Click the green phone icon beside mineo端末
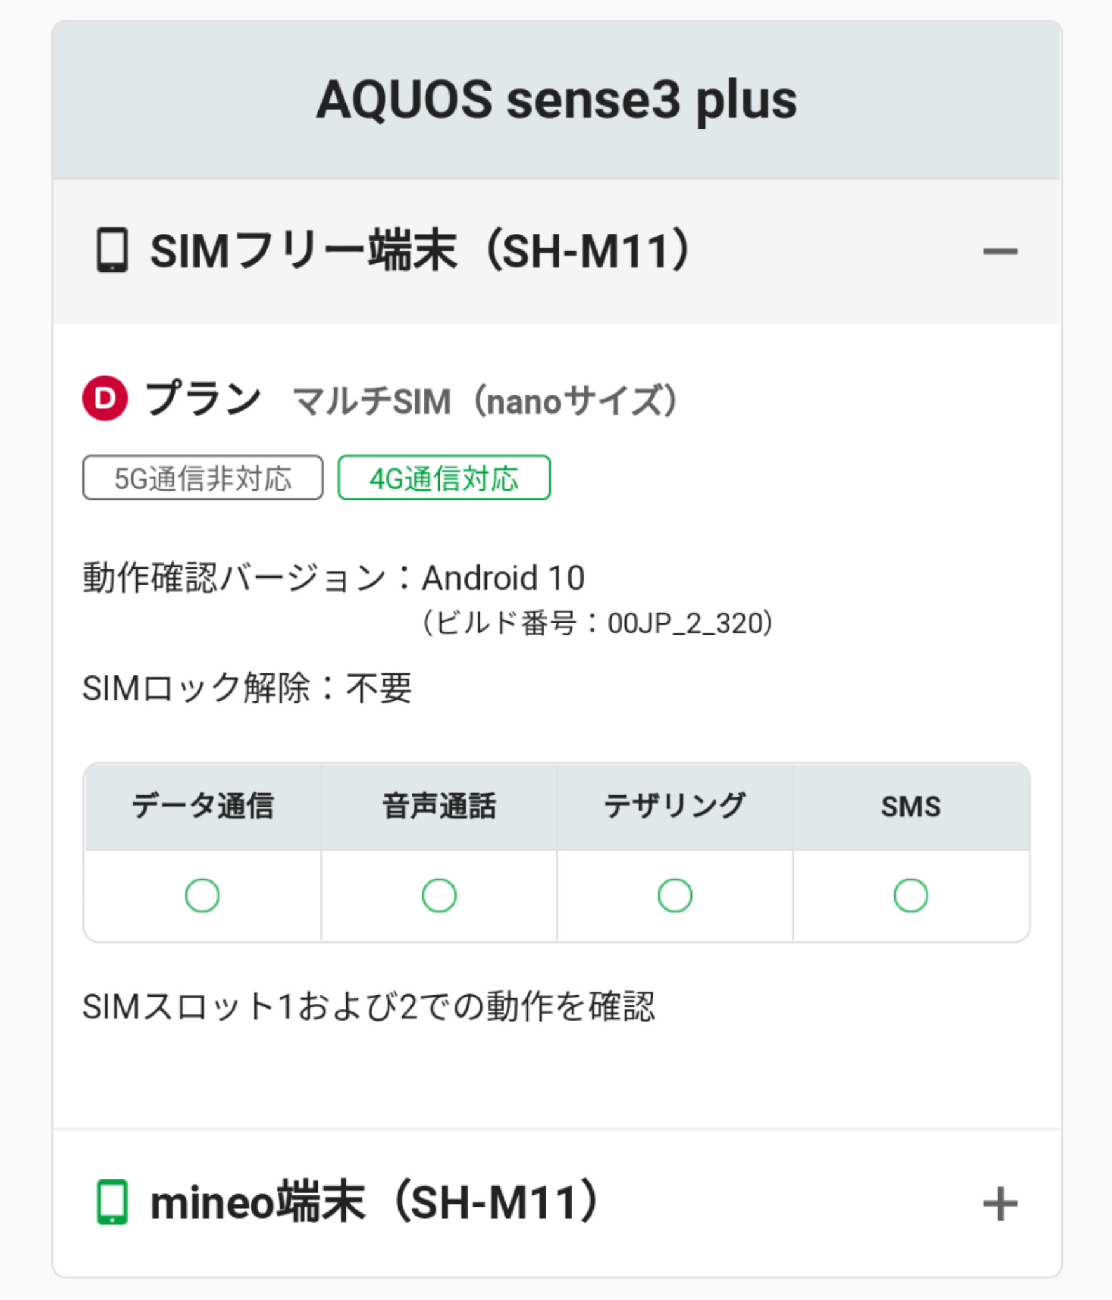This screenshot has width=1112, height=1300. (112, 1202)
